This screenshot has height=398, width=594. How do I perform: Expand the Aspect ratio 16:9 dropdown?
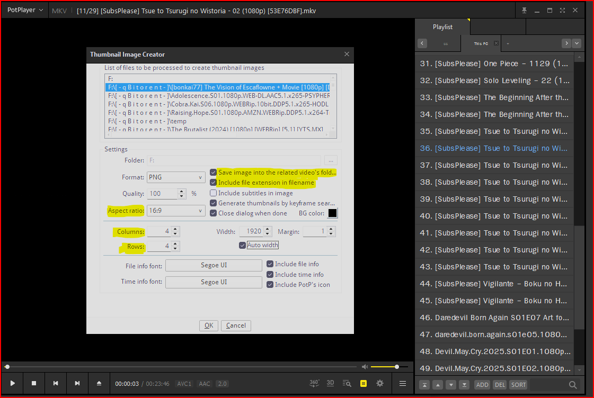tap(176, 211)
